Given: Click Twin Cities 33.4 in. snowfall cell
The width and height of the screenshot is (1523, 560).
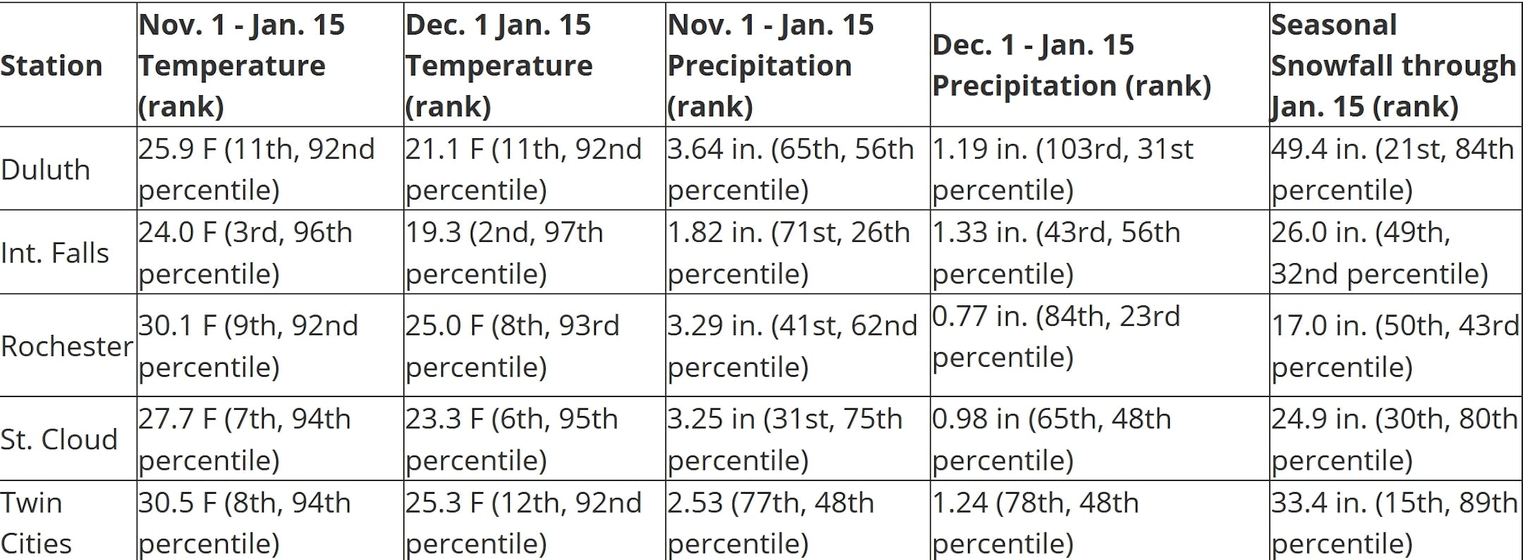Looking at the screenshot, I should [1393, 523].
